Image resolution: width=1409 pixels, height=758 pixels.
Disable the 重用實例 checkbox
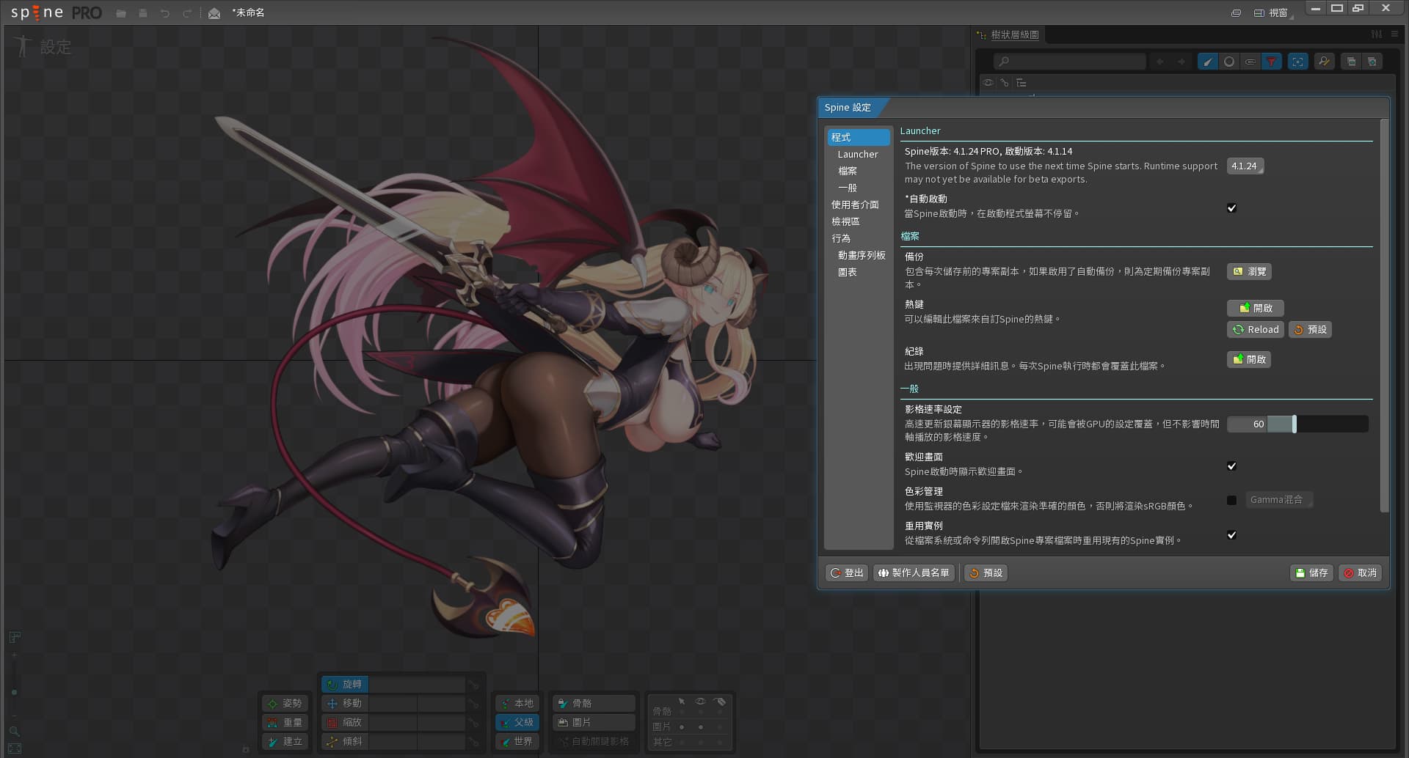pyautogui.click(x=1231, y=535)
